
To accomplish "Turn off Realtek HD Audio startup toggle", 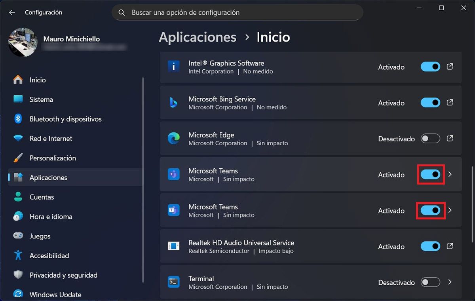I will tap(430, 246).
